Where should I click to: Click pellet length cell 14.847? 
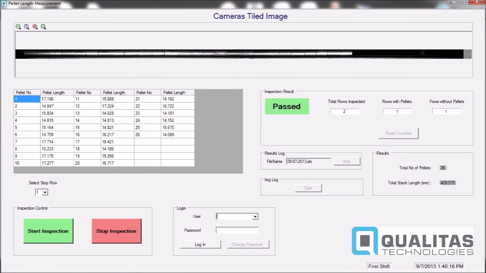coord(57,106)
